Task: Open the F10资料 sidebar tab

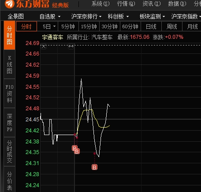Action: tap(9, 94)
